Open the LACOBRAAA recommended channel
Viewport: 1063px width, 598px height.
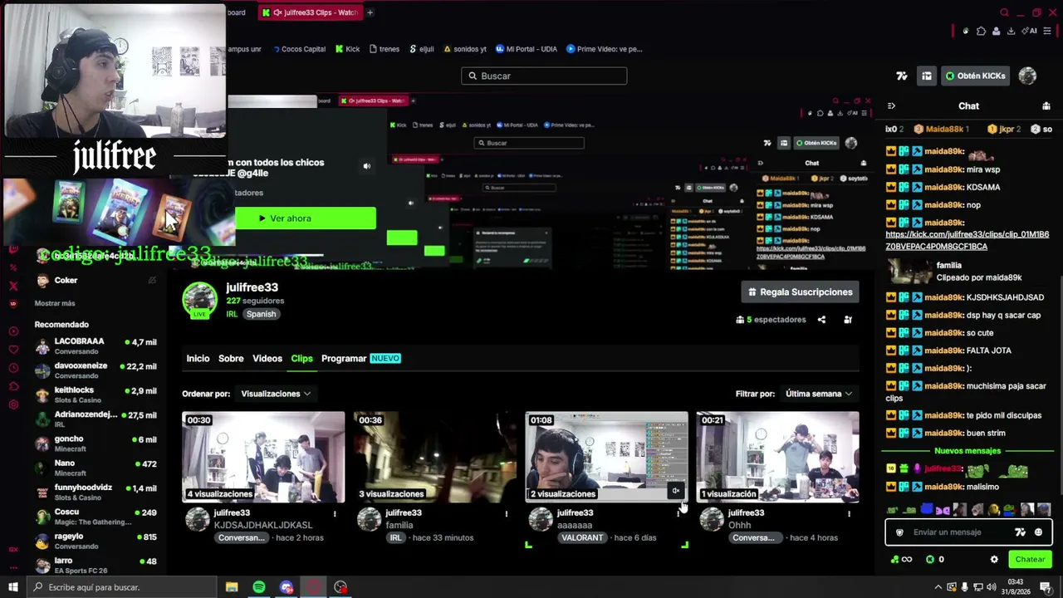[96, 346]
